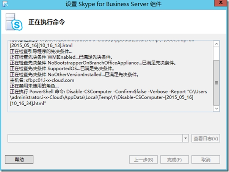Click the line 正在检查引导程序的先决条件...
229x172 pixels.
coord(41,52)
